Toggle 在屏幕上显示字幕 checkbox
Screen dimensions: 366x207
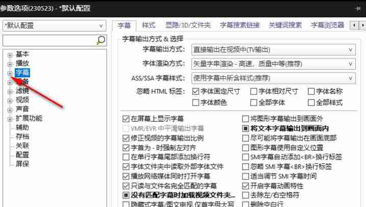(126, 119)
